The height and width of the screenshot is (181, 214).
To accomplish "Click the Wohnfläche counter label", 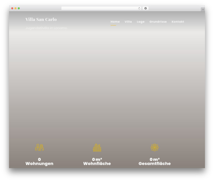I will pos(97,163).
